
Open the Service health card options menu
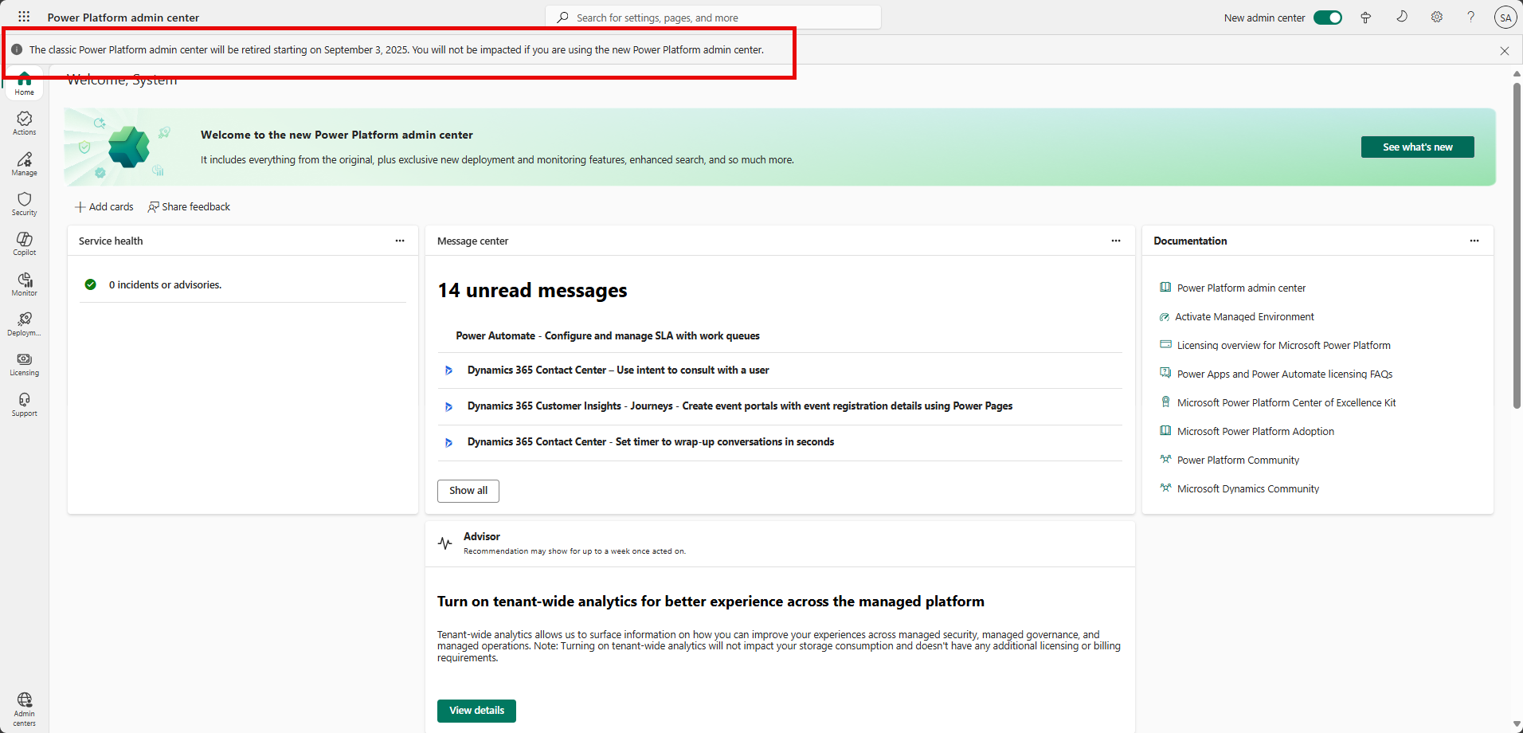pos(399,241)
